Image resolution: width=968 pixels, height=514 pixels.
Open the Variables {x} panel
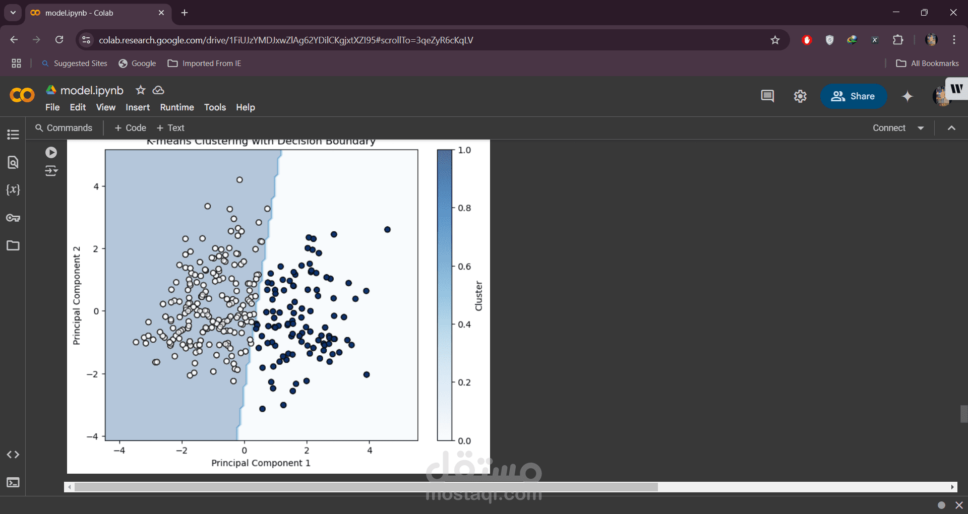[13, 190]
